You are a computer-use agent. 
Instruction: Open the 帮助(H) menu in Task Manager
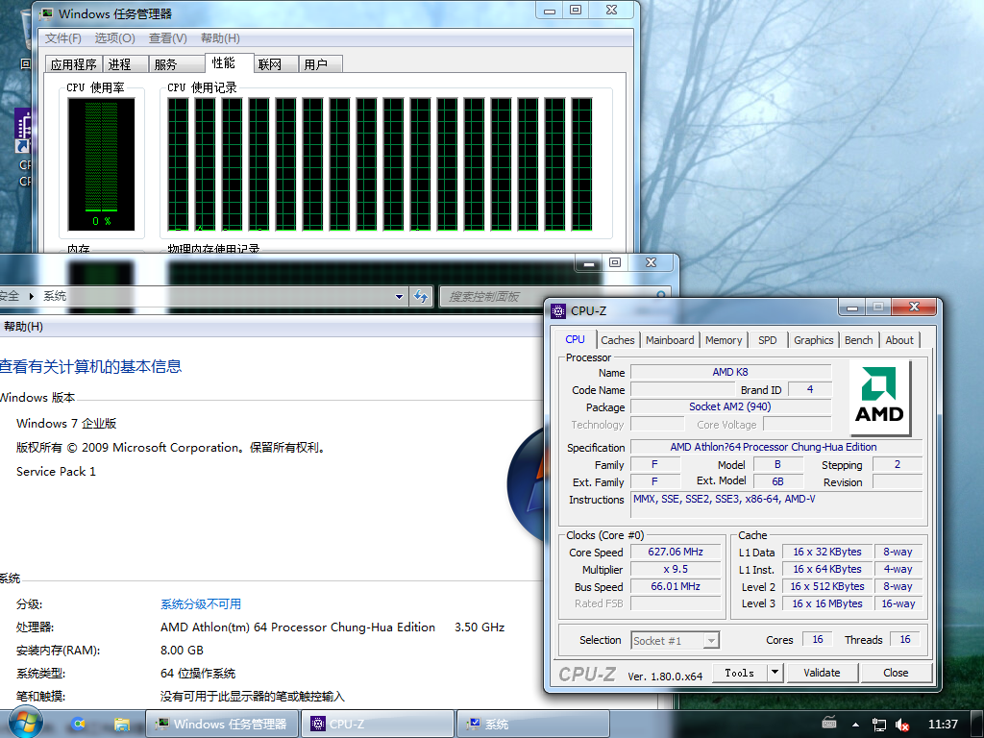pyautogui.click(x=220, y=37)
